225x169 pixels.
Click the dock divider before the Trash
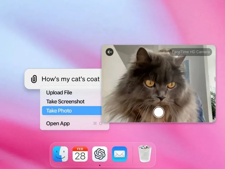coord(132,154)
